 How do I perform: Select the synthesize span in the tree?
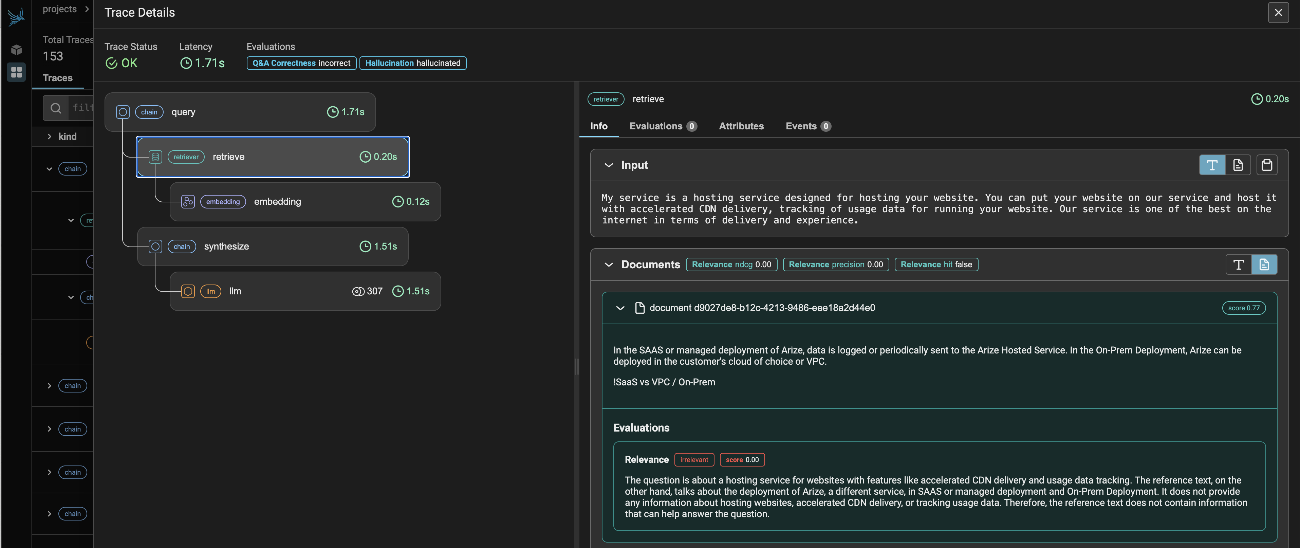273,246
